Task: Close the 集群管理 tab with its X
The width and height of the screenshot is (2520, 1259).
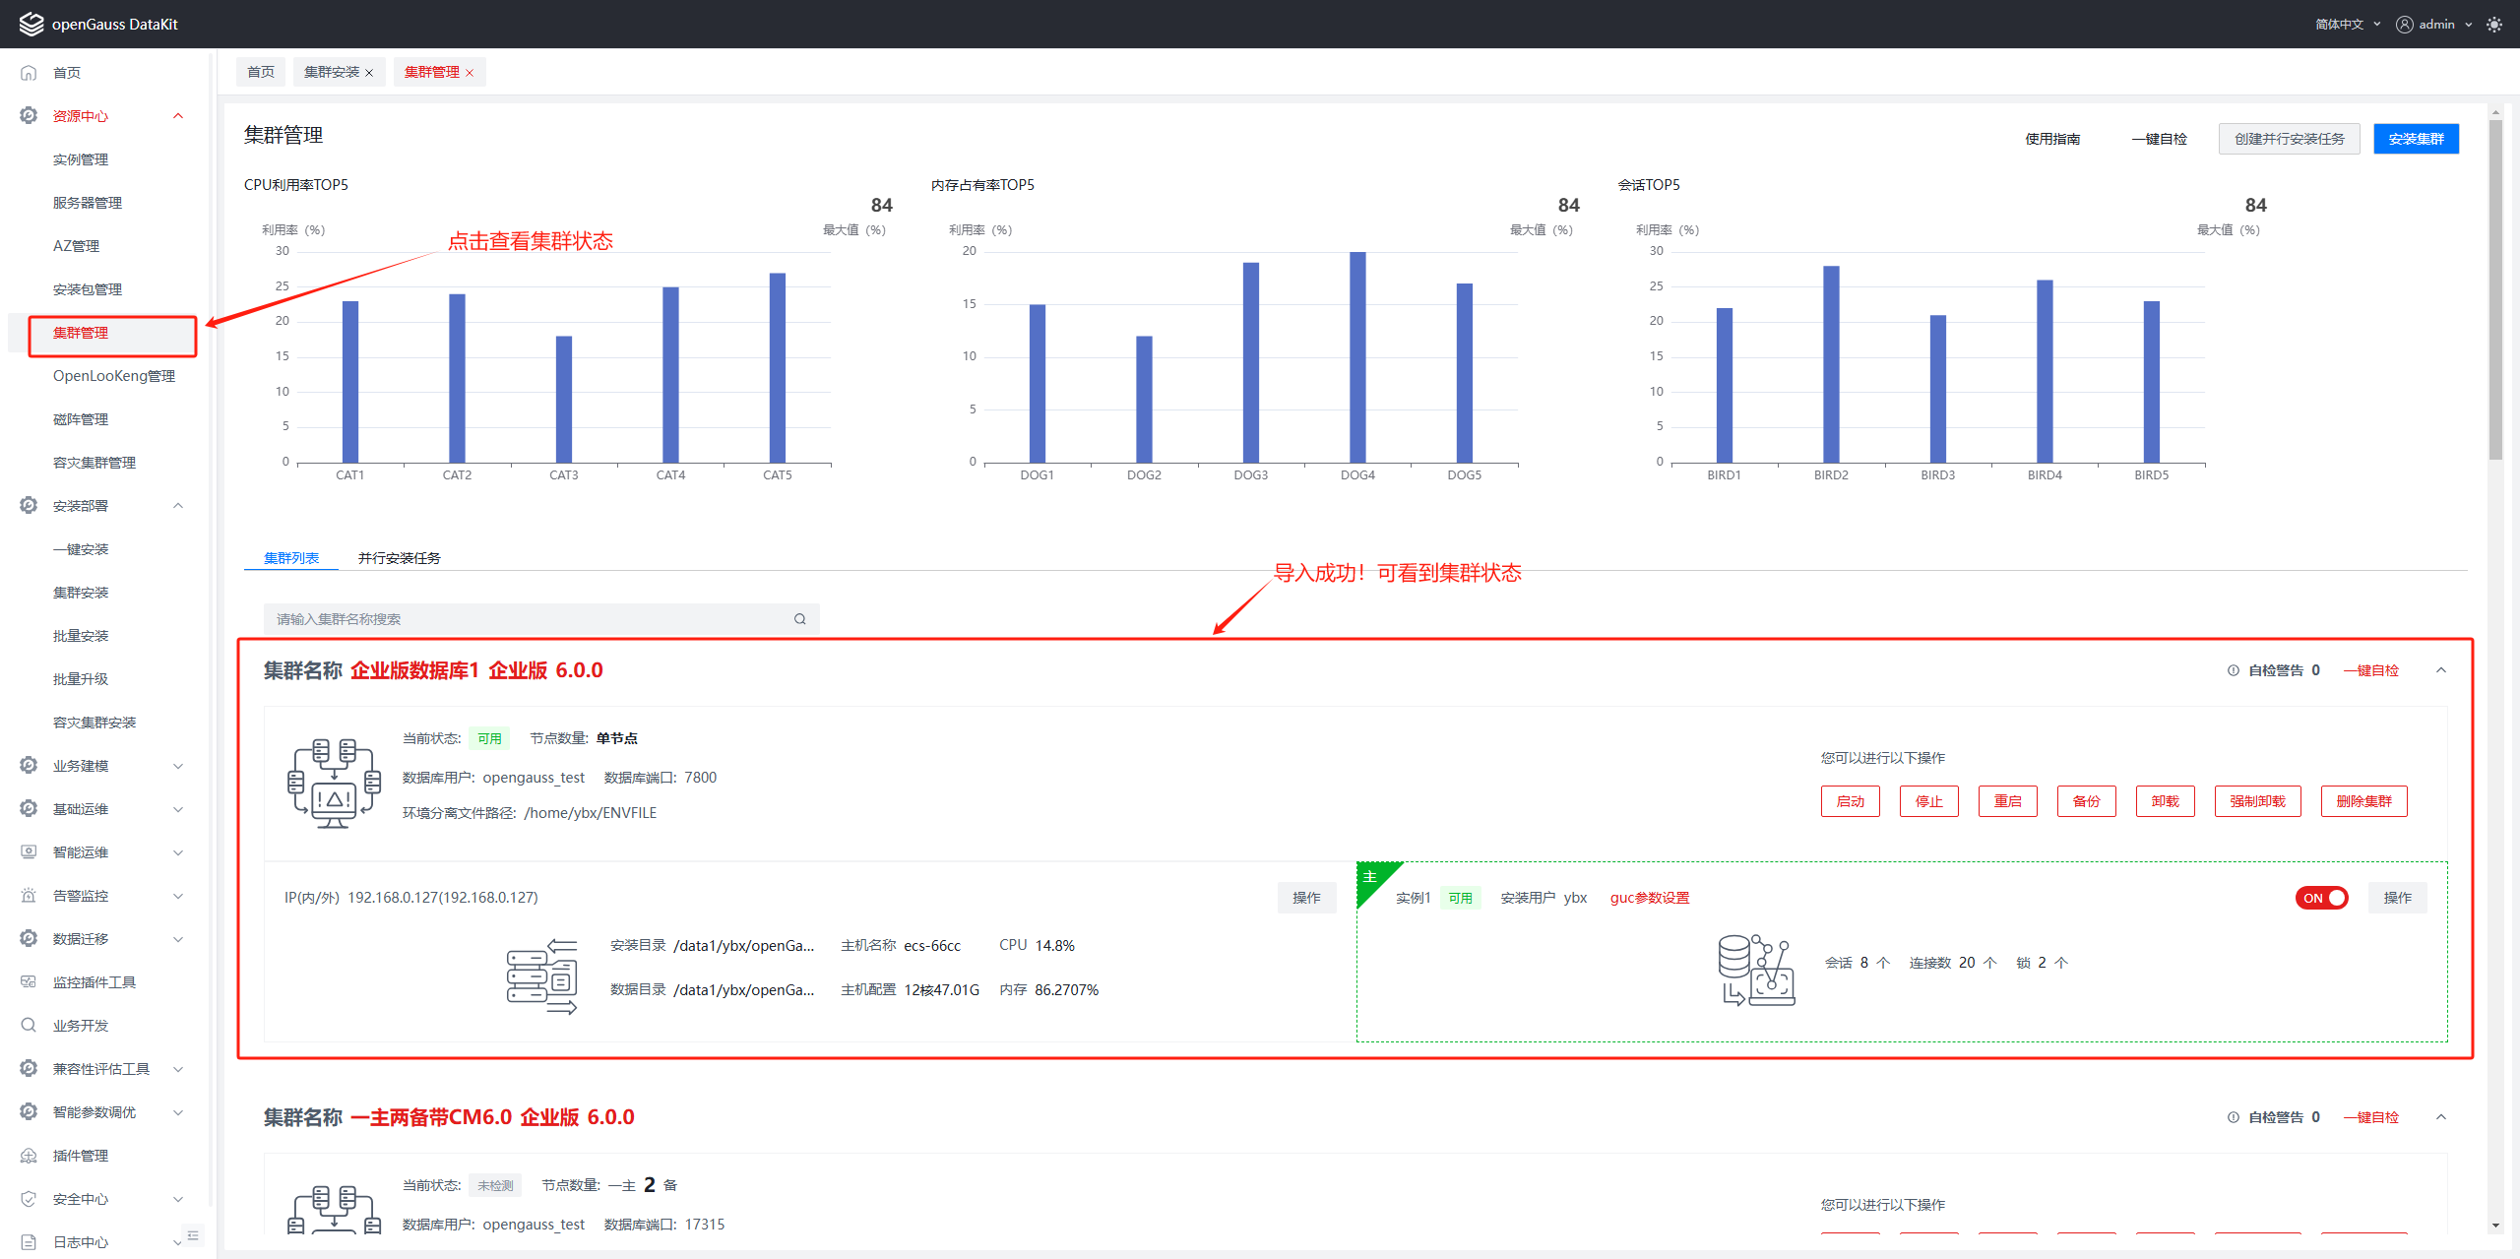Action: tap(470, 73)
